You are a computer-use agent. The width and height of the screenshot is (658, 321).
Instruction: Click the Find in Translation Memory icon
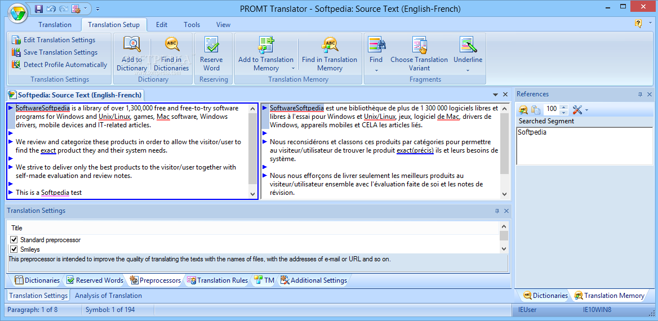pos(330,44)
